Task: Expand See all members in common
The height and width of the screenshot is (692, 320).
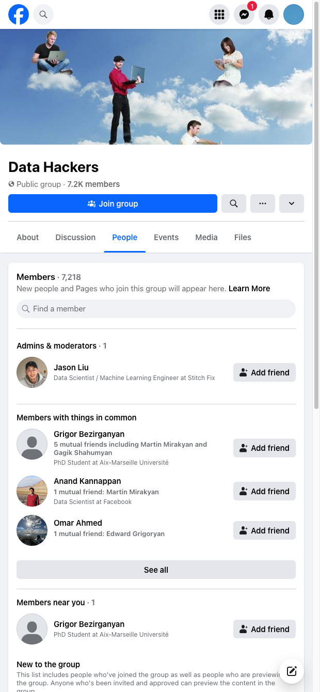Action: [x=156, y=570]
